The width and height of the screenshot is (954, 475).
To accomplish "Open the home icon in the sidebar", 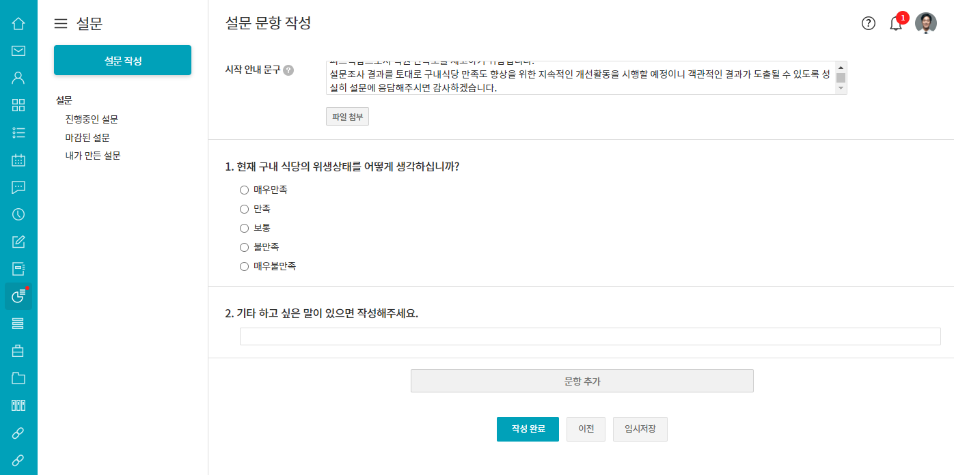I will click(18, 24).
